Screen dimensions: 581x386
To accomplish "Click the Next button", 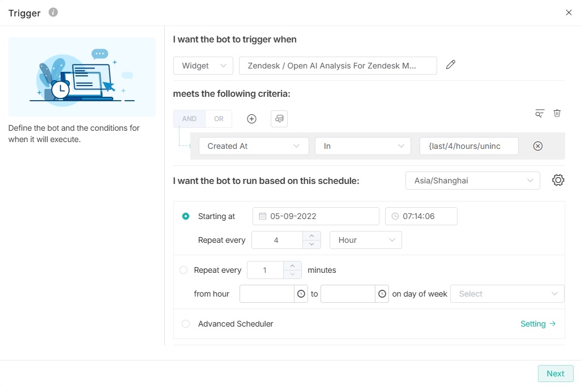I will (555, 374).
